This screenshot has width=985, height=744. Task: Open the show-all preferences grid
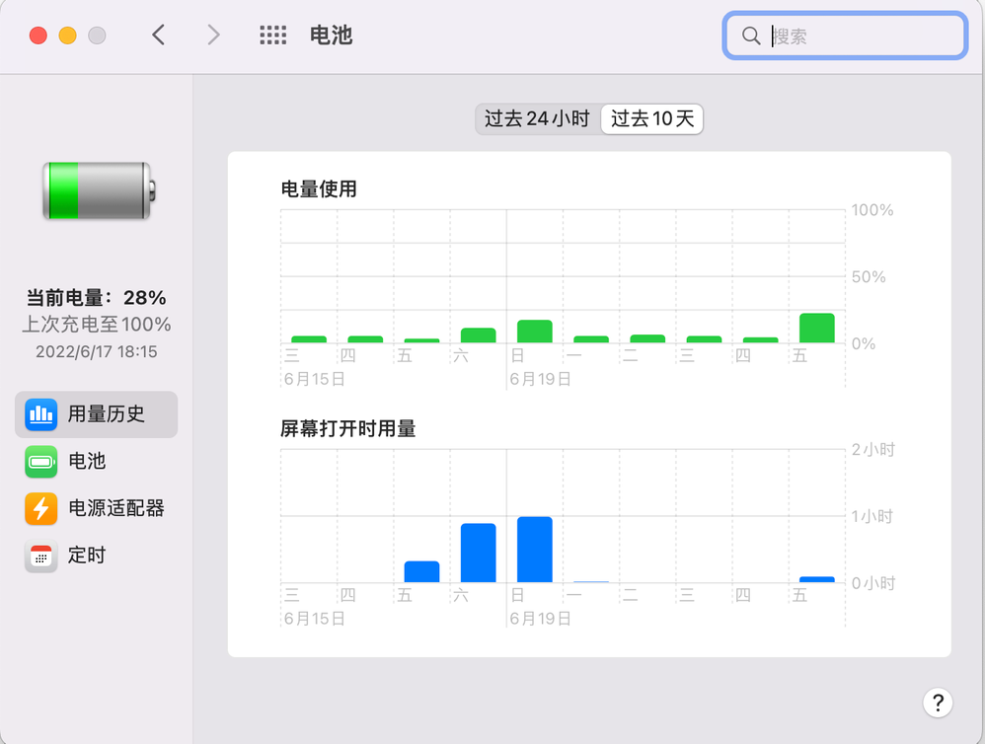pos(273,36)
